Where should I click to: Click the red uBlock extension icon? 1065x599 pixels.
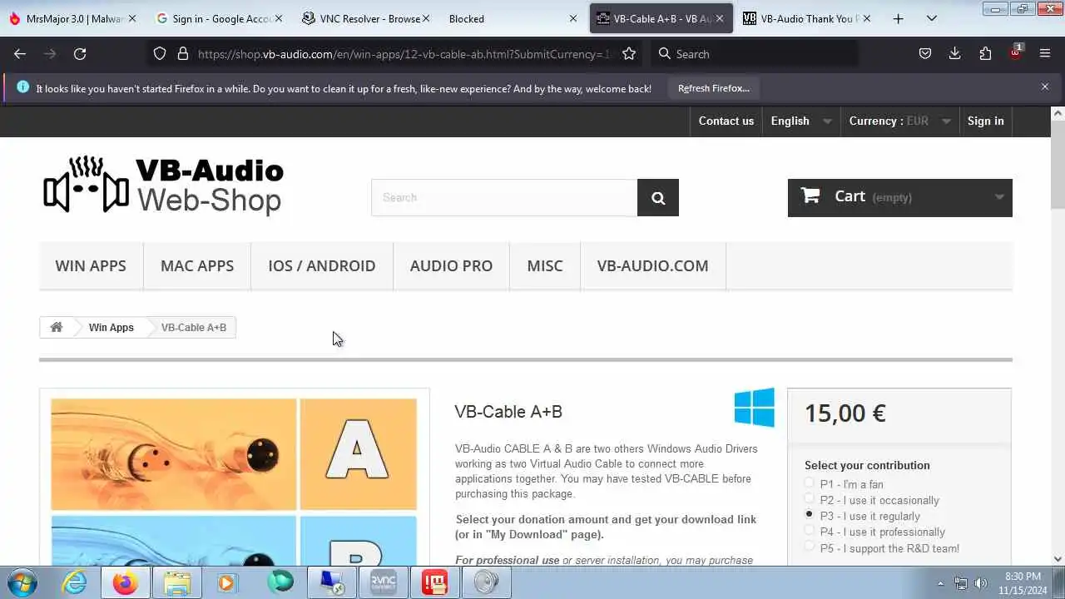[x=1015, y=52]
